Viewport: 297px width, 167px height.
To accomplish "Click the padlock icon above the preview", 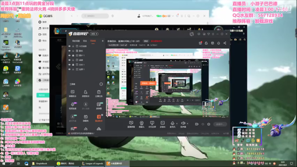I will 206,43.
